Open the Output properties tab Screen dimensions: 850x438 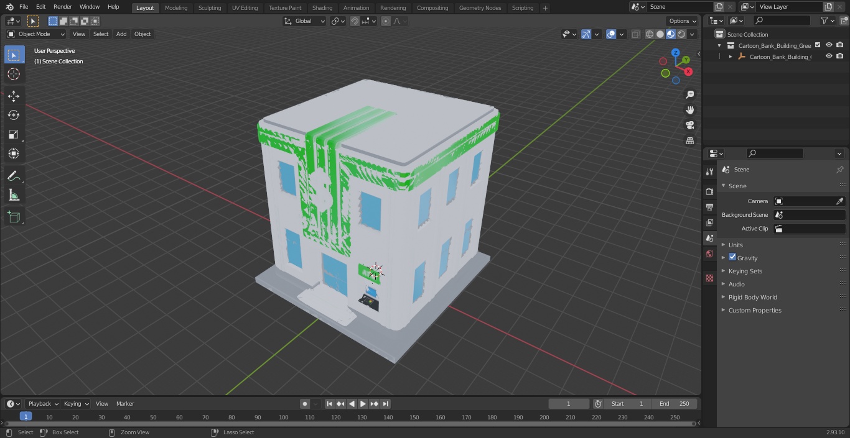tap(709, 207)
